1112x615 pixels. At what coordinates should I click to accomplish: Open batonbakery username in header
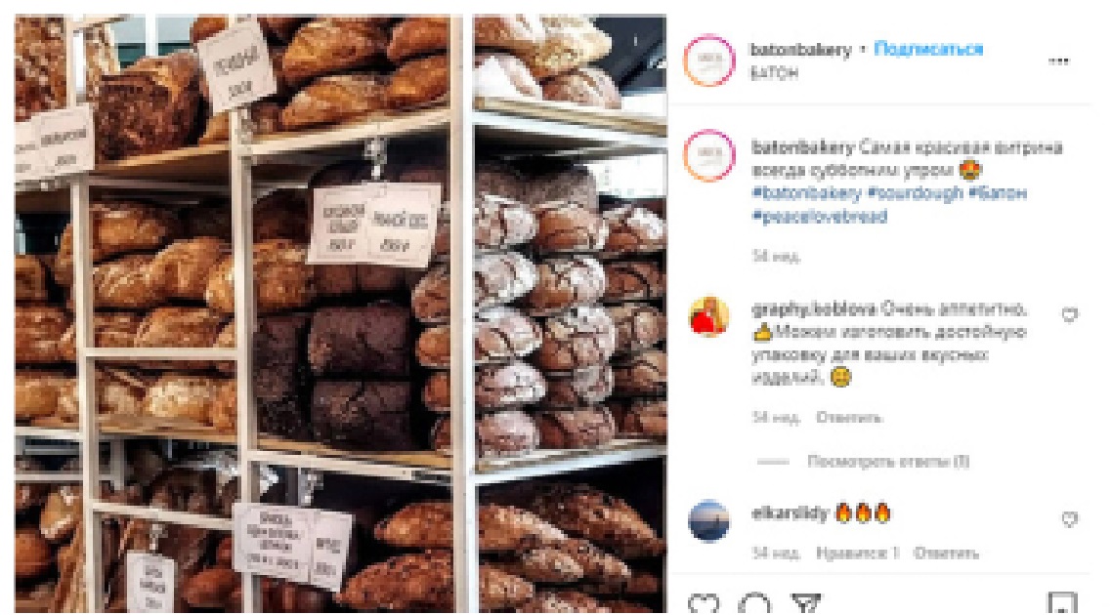pos(800,50)
